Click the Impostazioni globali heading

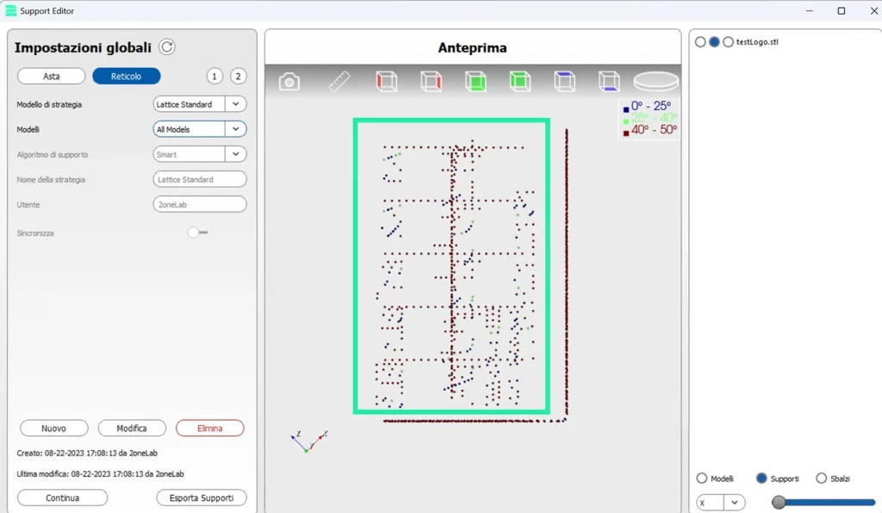84,47
